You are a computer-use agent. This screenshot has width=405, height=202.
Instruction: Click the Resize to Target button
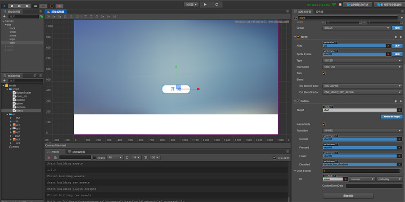click(x=391, y=117)
